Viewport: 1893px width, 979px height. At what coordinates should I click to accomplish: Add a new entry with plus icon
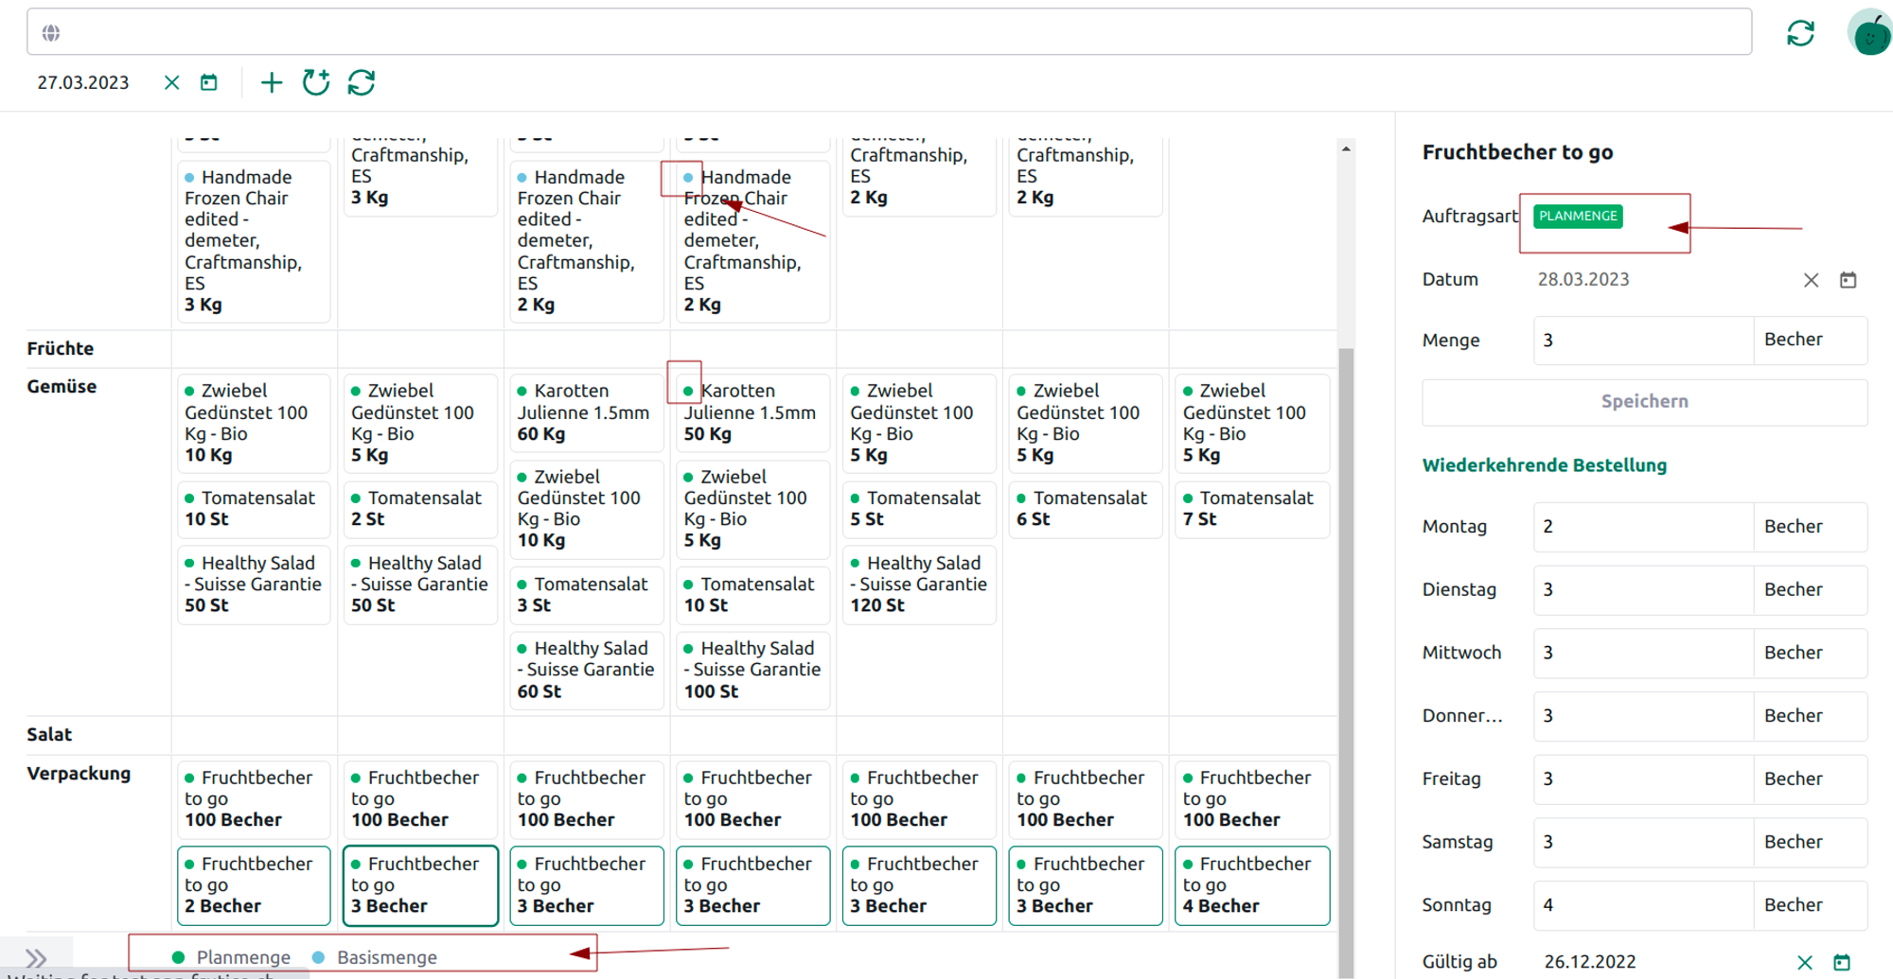coord(272,83)
